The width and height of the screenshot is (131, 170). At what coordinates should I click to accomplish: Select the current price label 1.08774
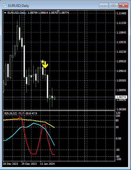pyautogui.click(x=121, y=97)
